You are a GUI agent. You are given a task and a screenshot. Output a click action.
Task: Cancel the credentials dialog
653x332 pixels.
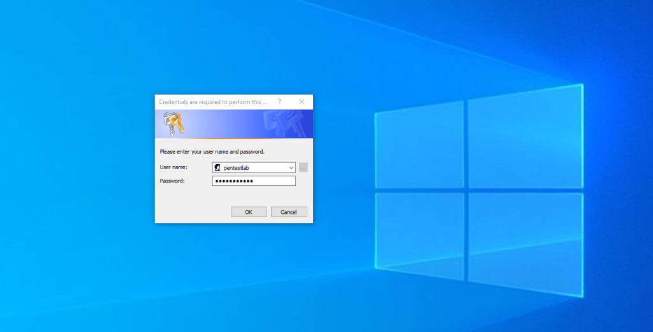tap(289, 212)
